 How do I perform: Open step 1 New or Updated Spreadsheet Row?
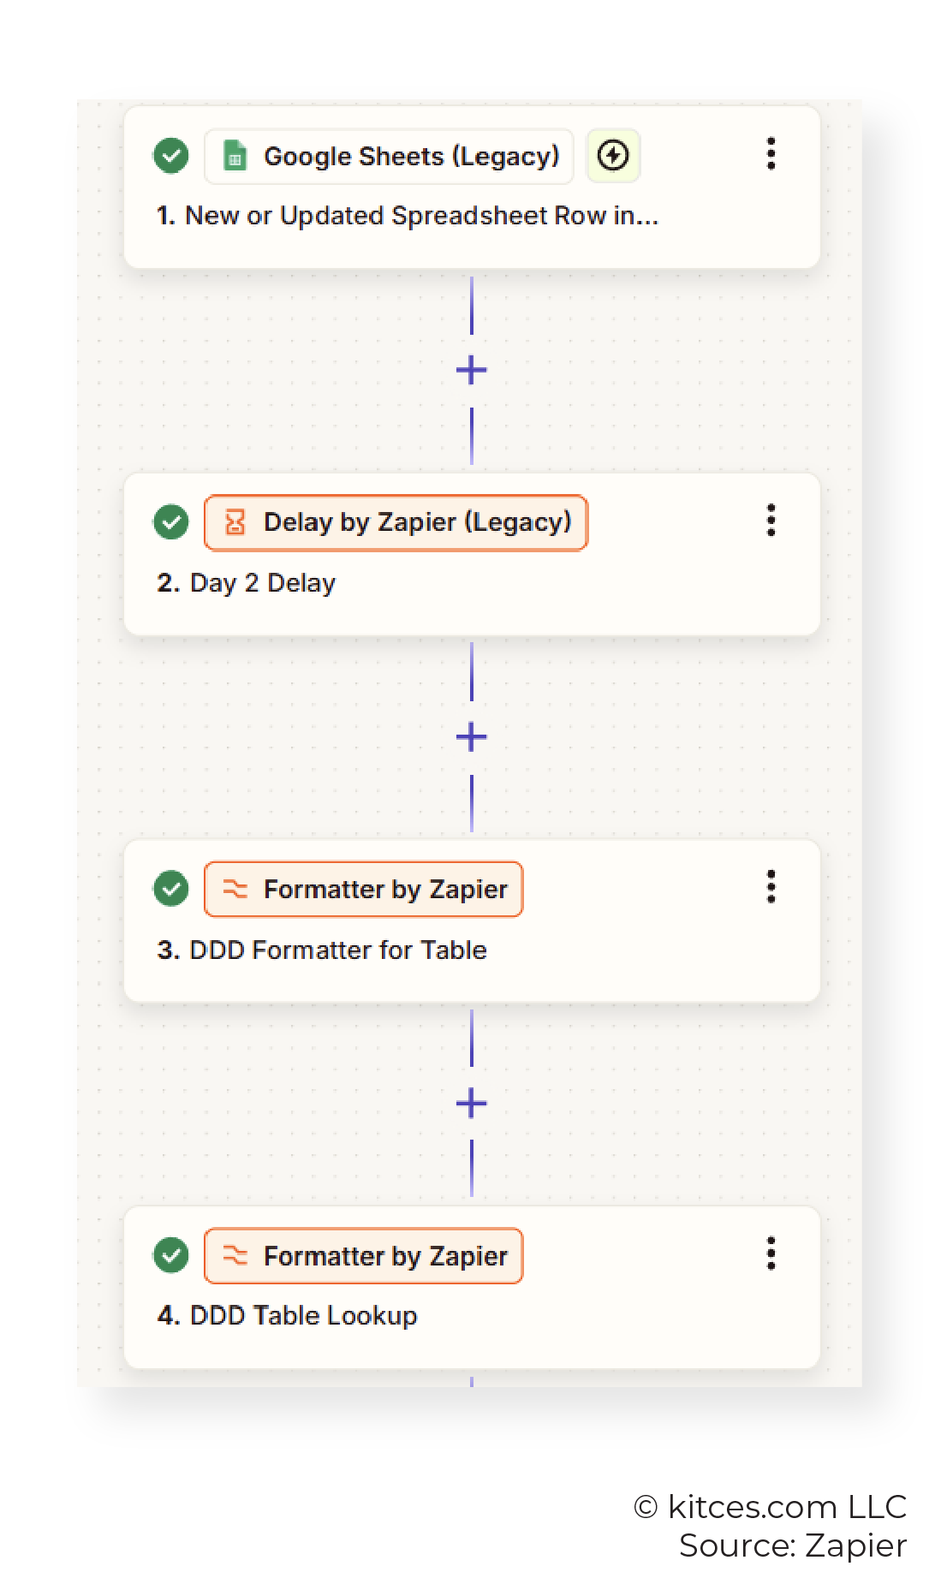[x=472, y=188]
